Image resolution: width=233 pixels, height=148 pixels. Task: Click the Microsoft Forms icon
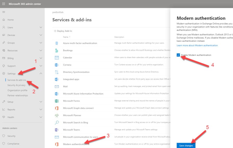point(57,101)
